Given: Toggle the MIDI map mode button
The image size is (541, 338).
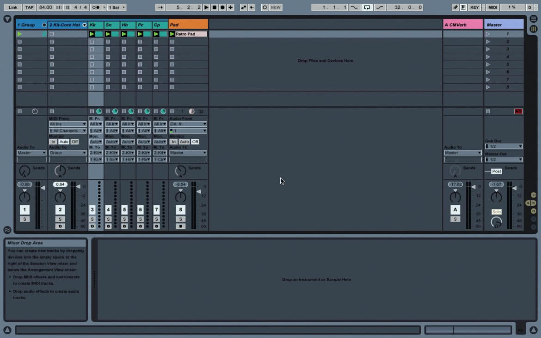Looking at the screenshot, I should (493, 7).
